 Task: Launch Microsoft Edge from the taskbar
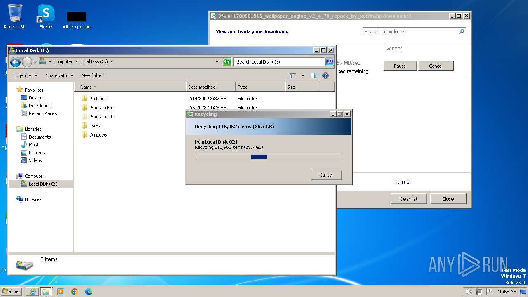[89, 292]
